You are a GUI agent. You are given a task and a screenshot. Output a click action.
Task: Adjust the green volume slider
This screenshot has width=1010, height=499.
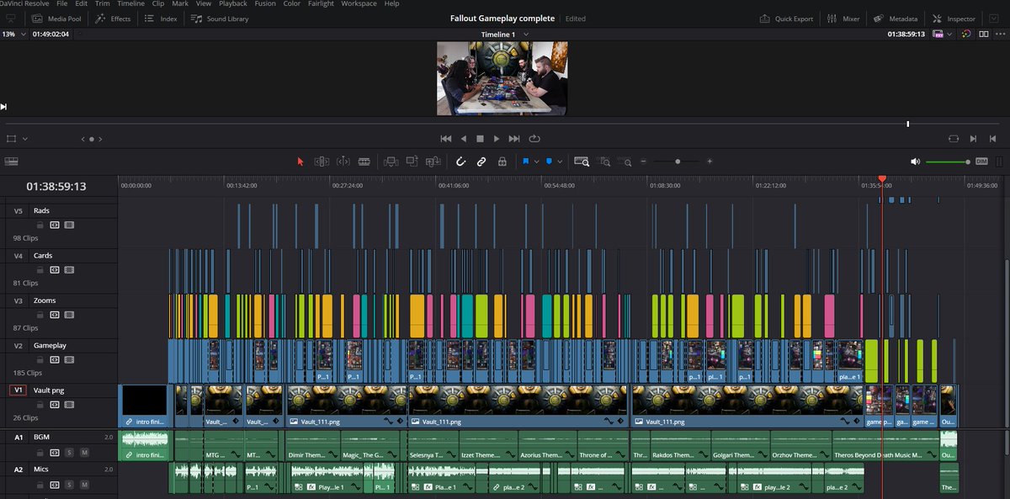coord(948,162)
